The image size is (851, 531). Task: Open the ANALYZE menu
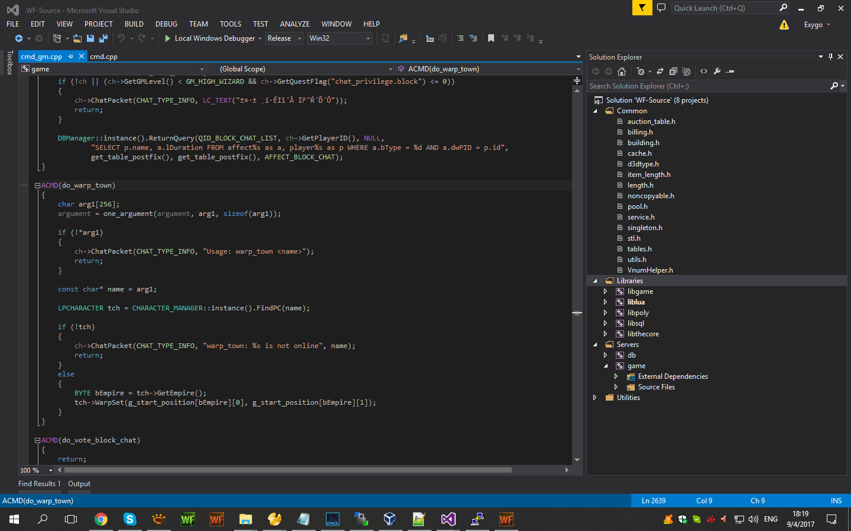(x=295, y=24)
